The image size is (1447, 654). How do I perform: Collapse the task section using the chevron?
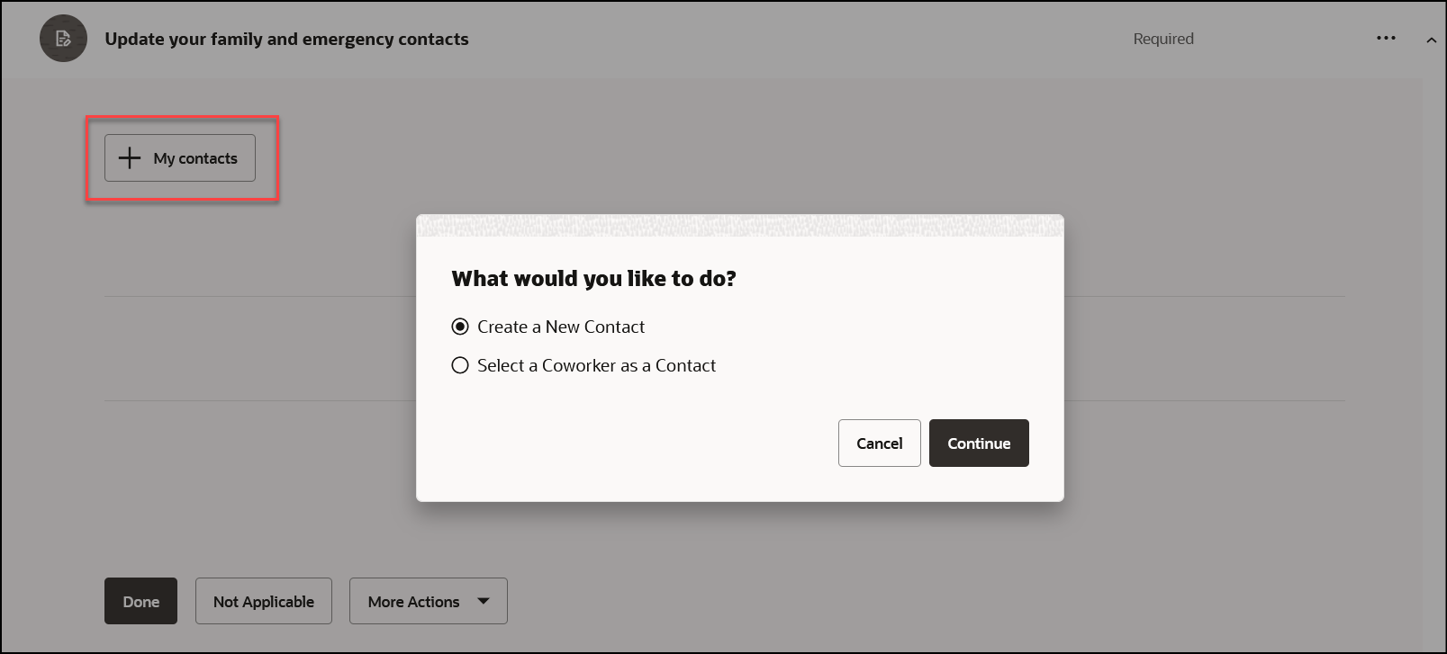coord(1431,40)
